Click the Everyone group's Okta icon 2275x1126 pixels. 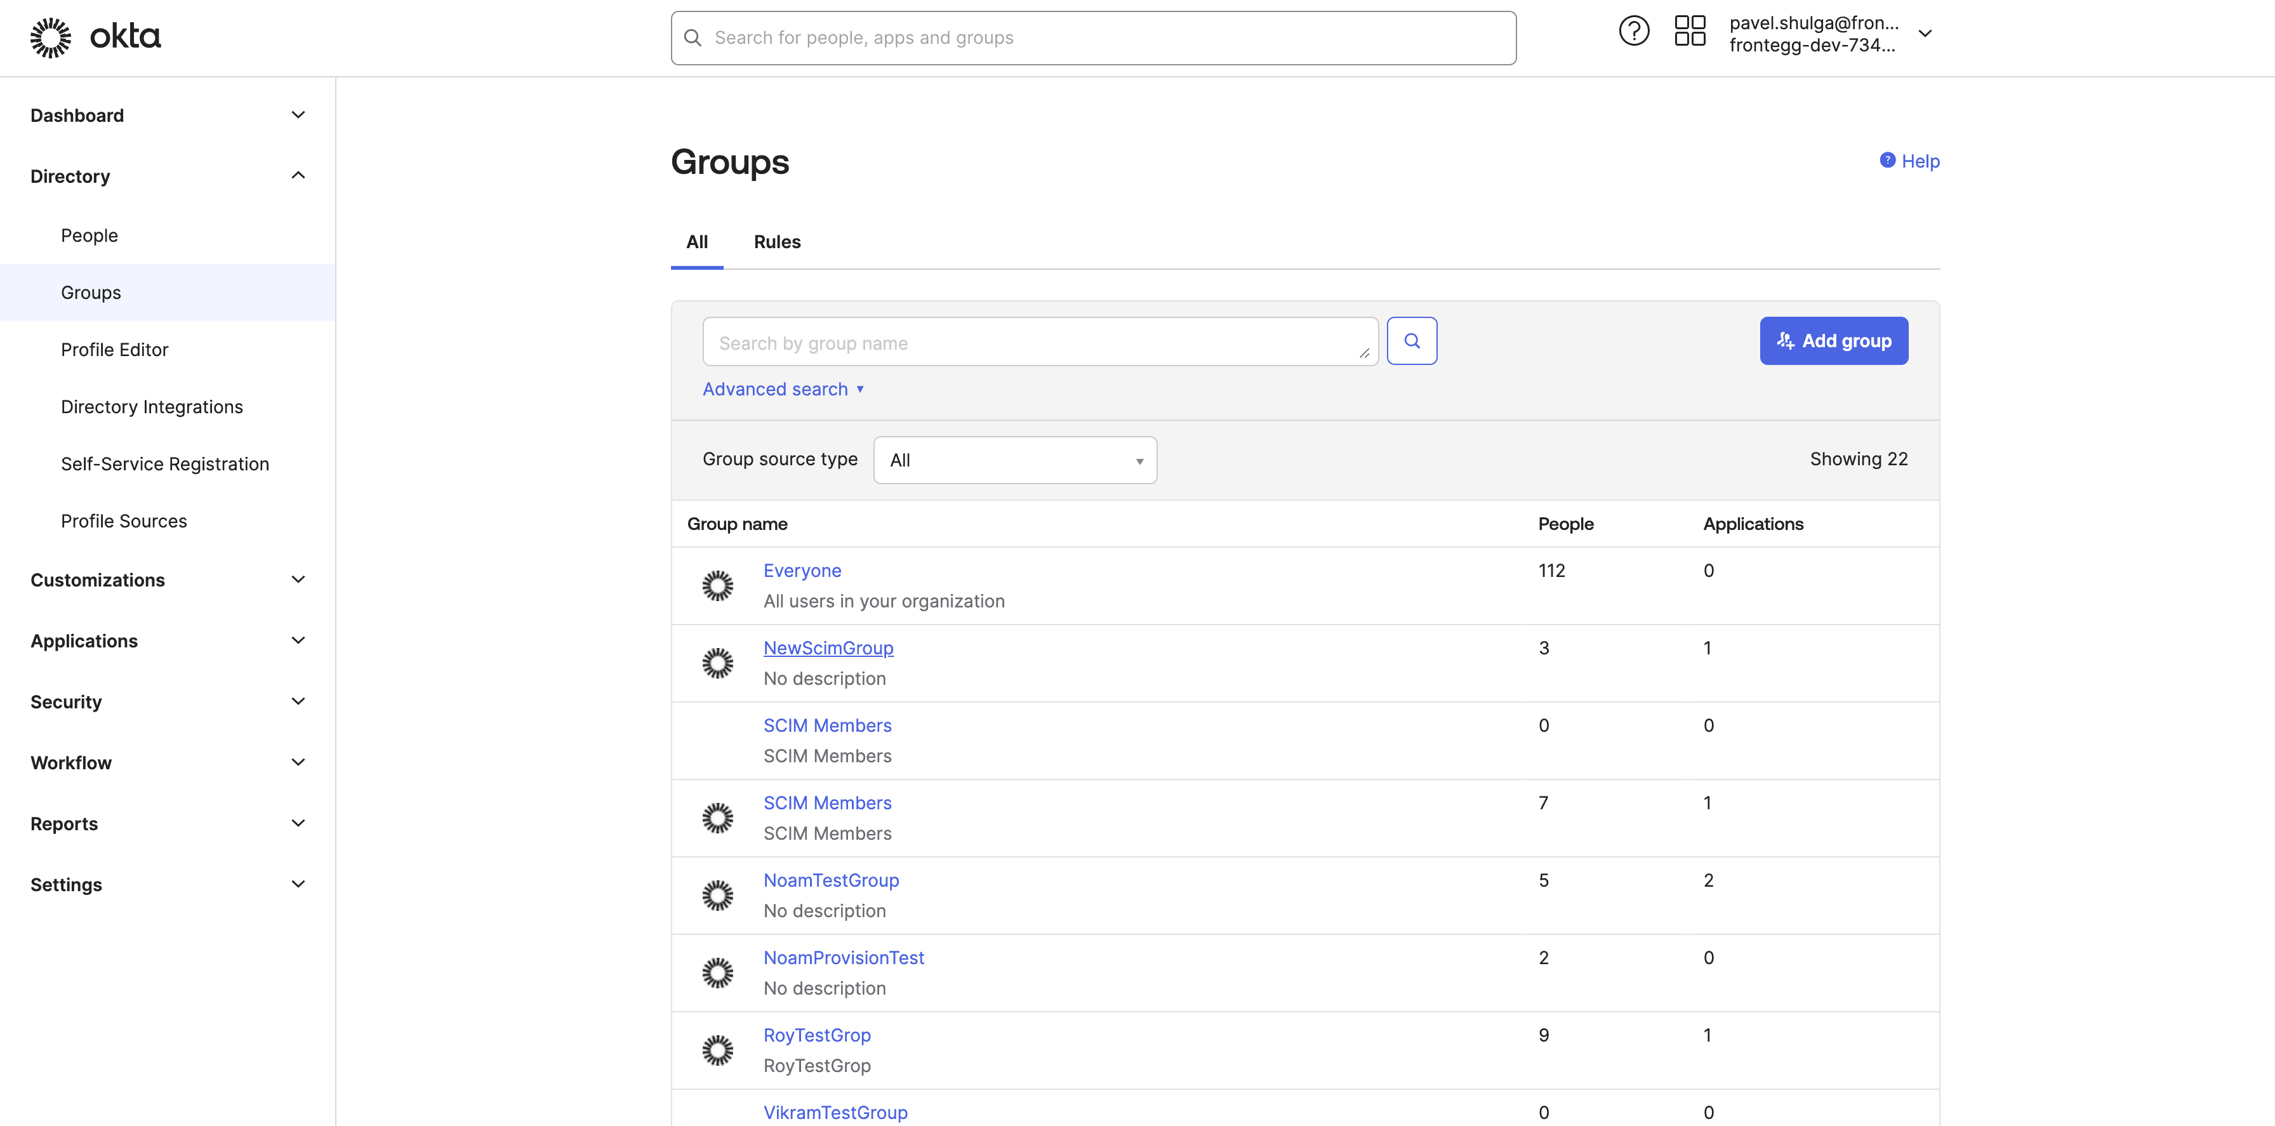tap(717, 585)
